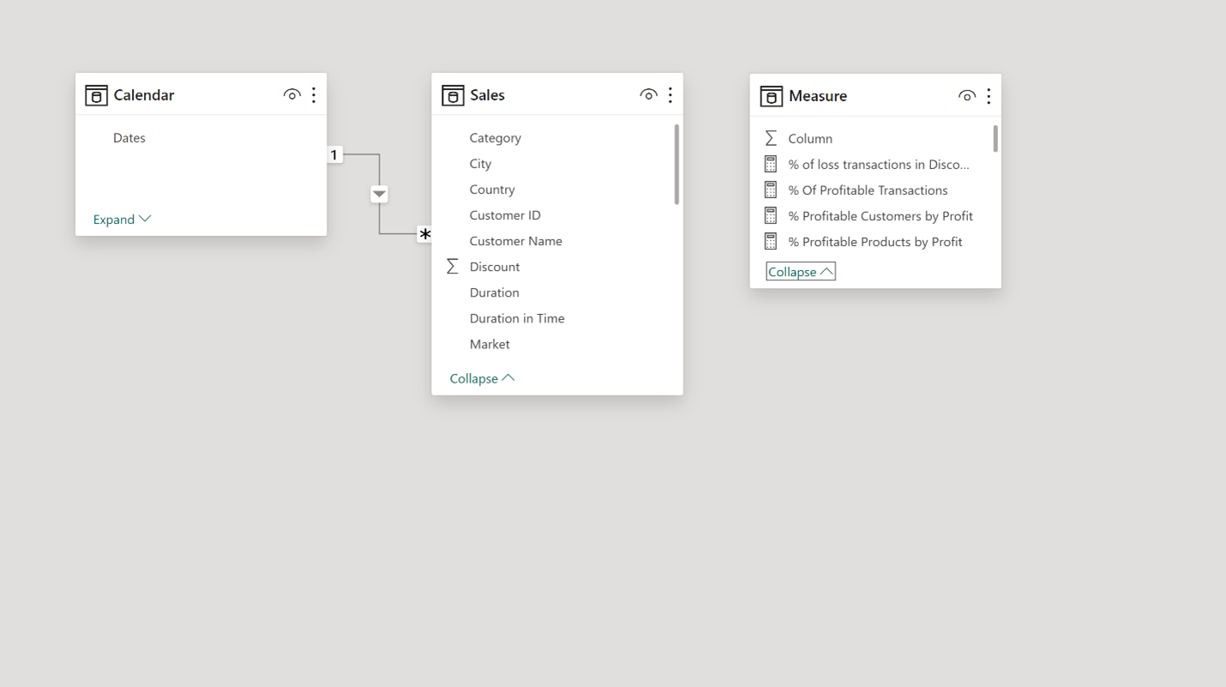Toggle Calendar table visibility eye
Image resolution: width=1226 pixels, height=687 pixels.
291,95
